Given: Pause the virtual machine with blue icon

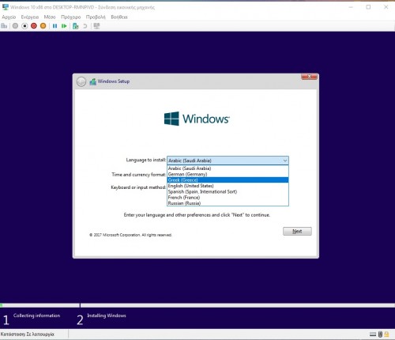Looking at the screenshot, I should [x=55, y=26].
